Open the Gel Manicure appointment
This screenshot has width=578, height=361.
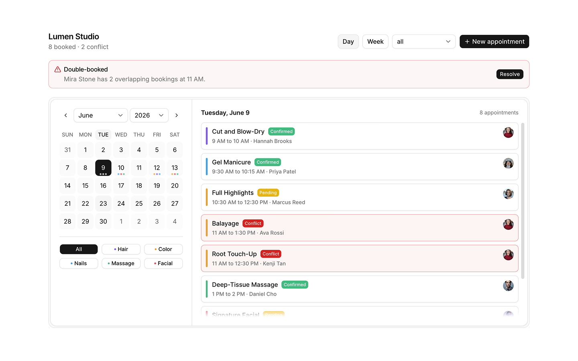[360, 166]
